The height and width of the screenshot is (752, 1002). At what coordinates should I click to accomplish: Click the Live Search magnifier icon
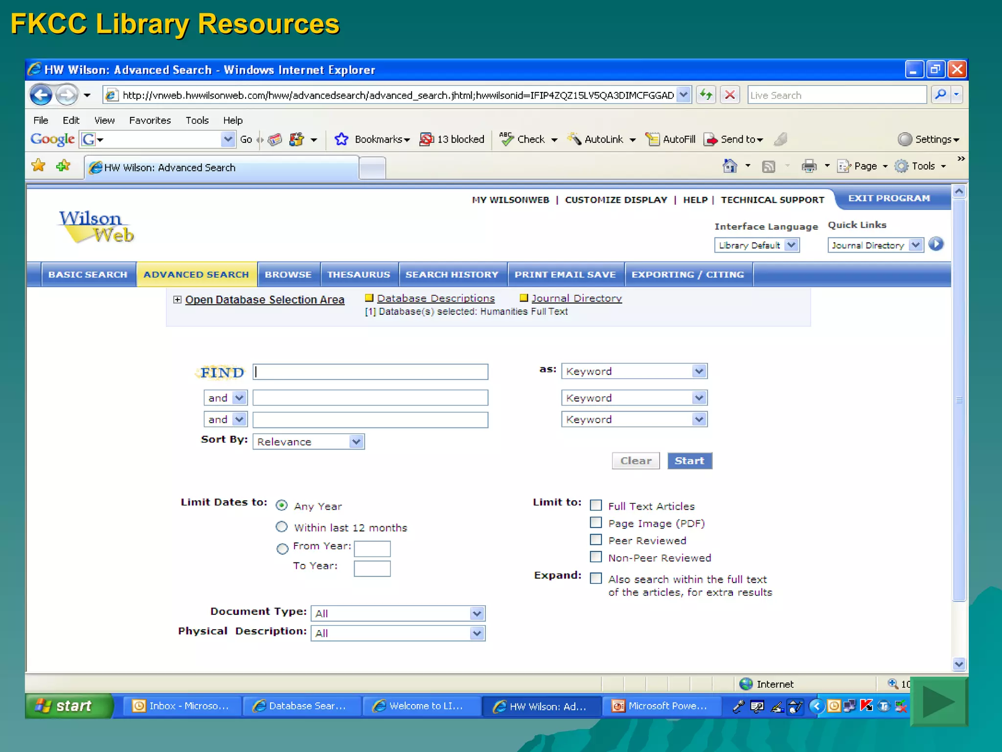[x=940, y=95]
